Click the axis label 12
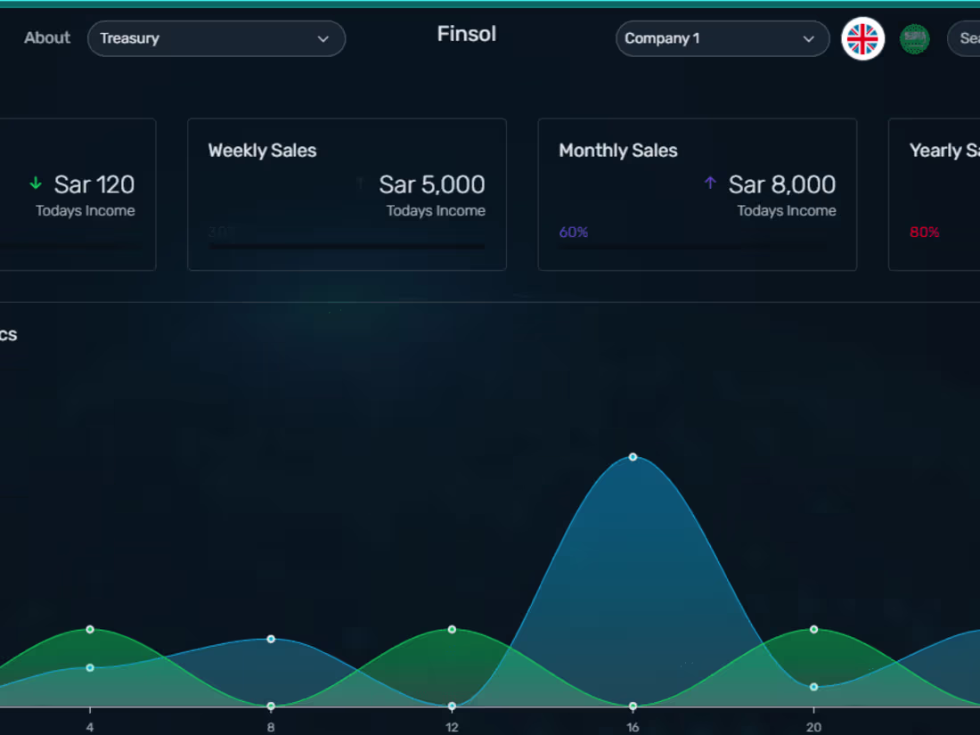 452,727
